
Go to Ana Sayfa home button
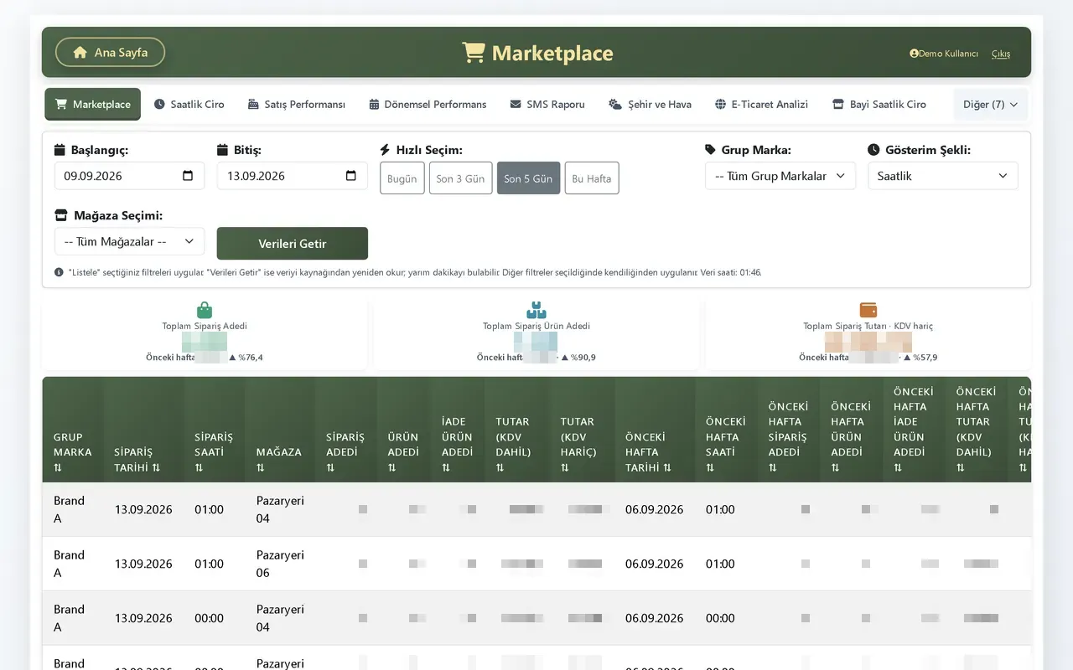[x=110, y=52]
